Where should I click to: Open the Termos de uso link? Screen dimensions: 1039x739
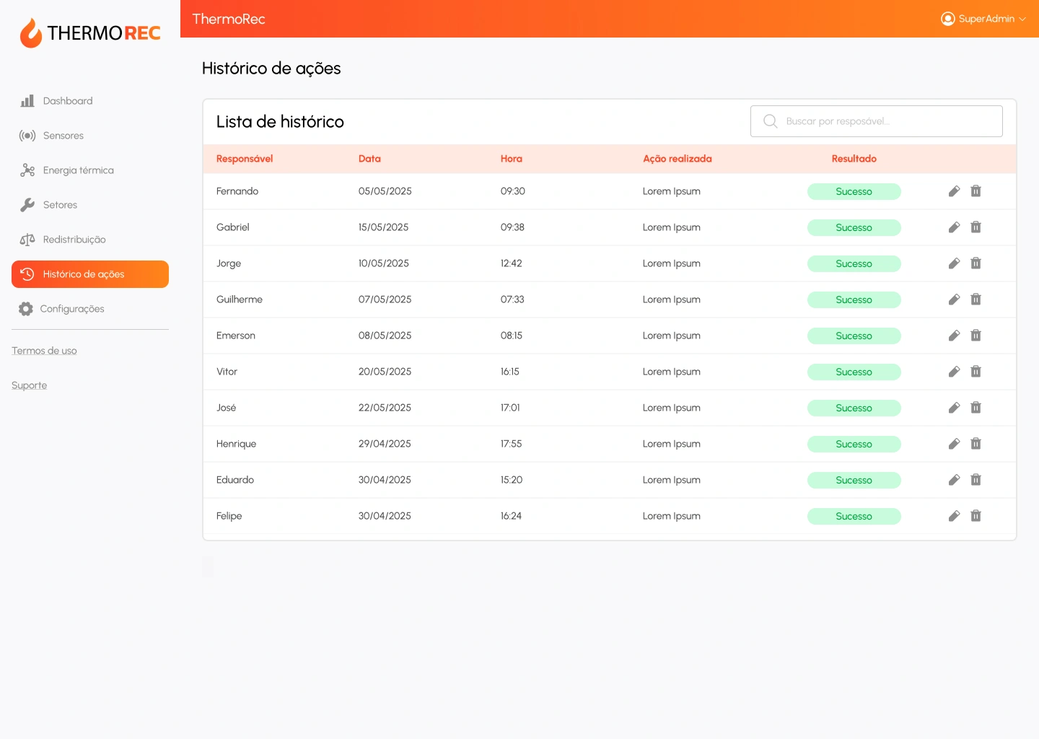coord(44,351)
